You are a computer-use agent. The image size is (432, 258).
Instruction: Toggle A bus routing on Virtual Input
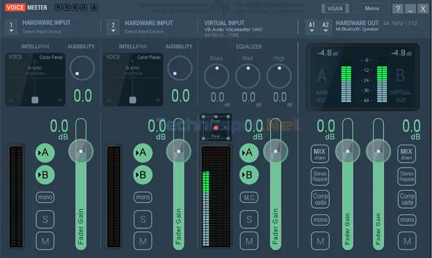tap(249, 153)
